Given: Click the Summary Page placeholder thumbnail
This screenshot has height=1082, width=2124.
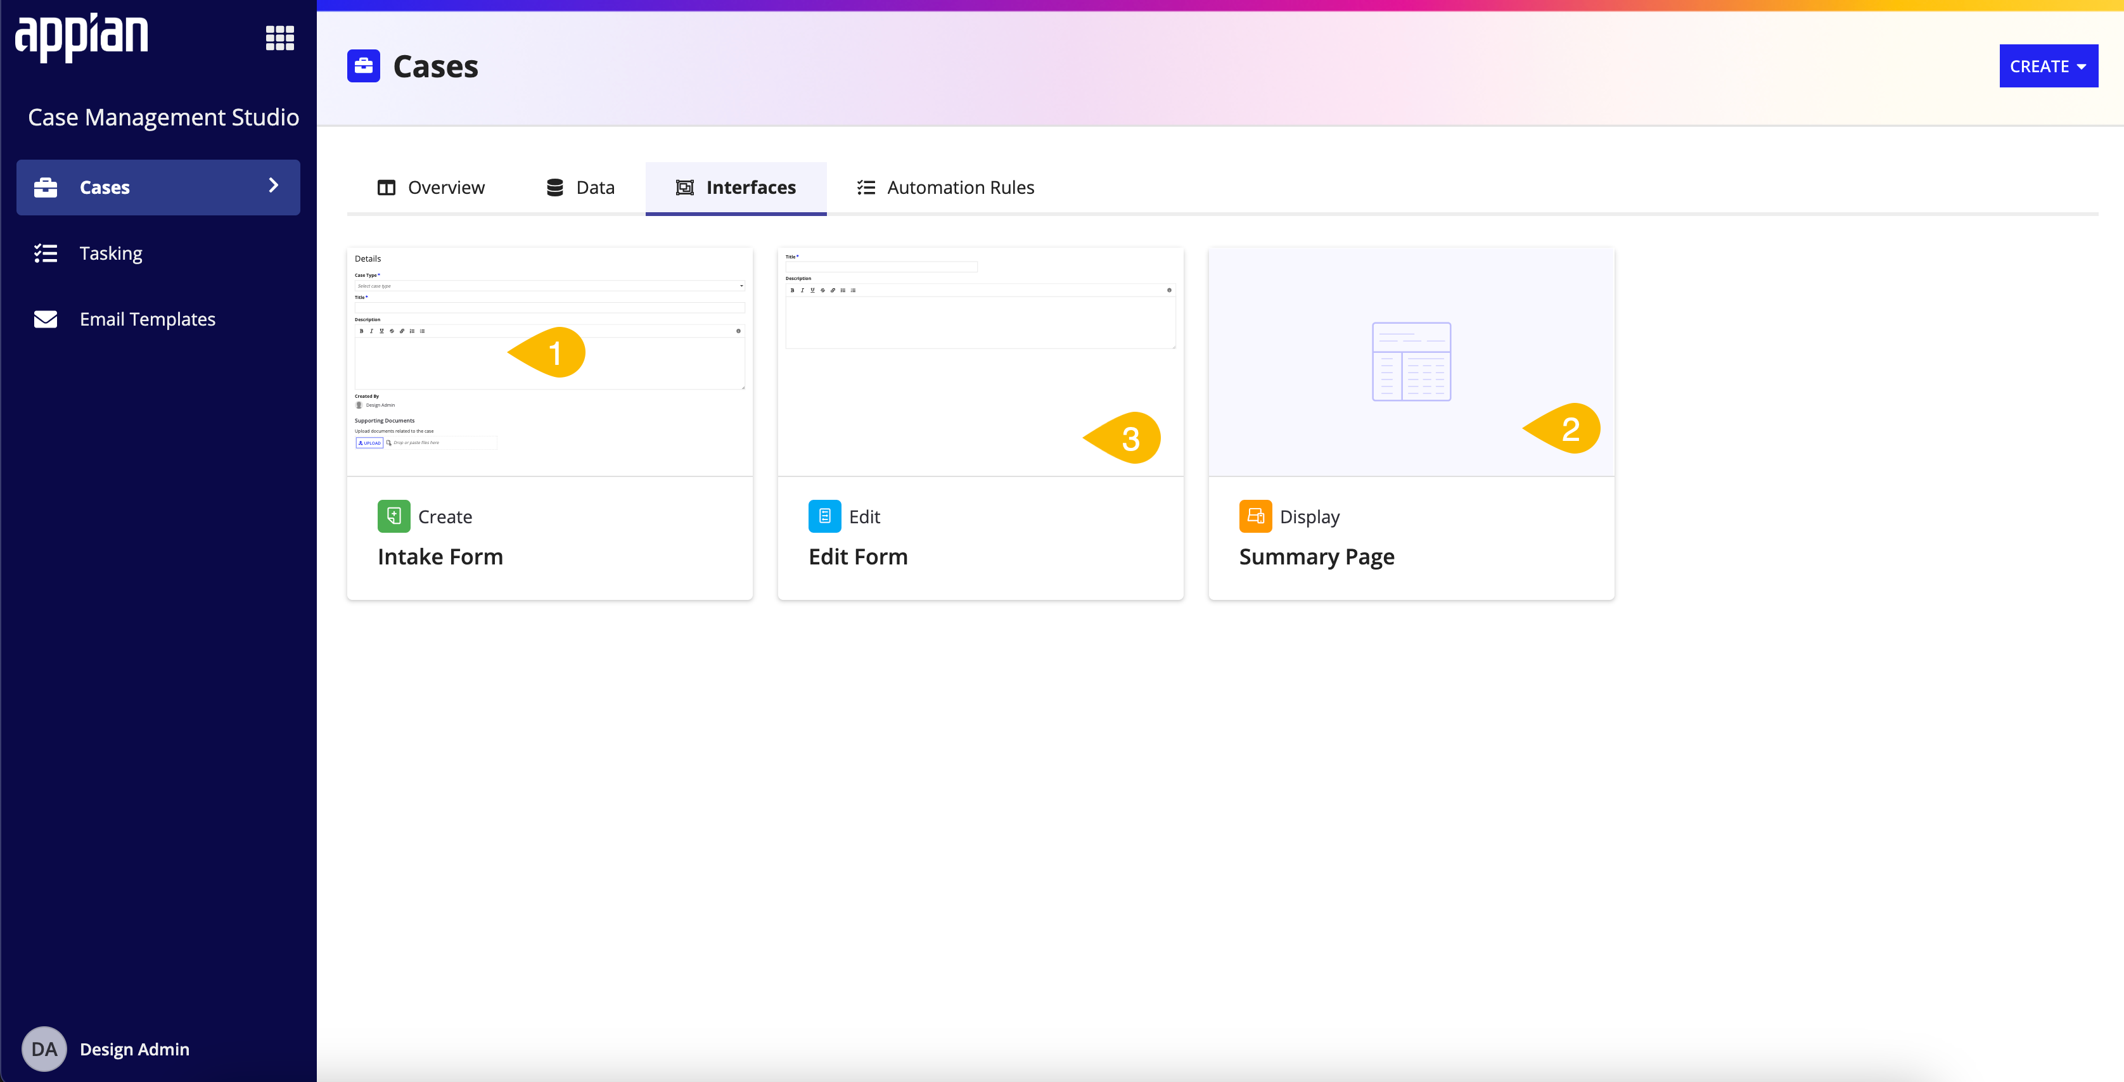Looking at the screenshot, I should click(x=1411, y=362).
